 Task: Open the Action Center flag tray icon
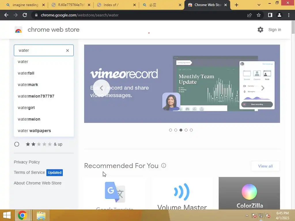point(254,216)
